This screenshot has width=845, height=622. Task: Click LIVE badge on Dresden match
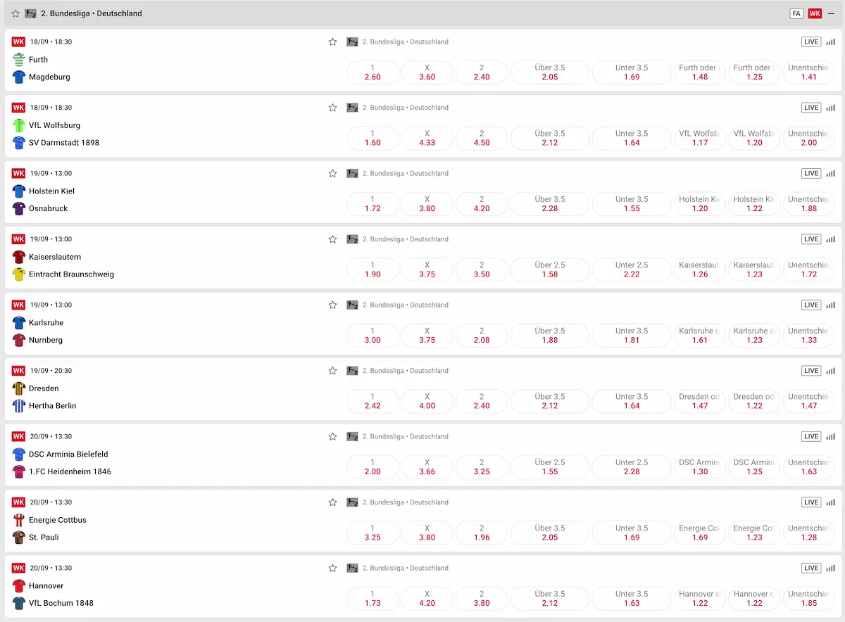[811, 371]
